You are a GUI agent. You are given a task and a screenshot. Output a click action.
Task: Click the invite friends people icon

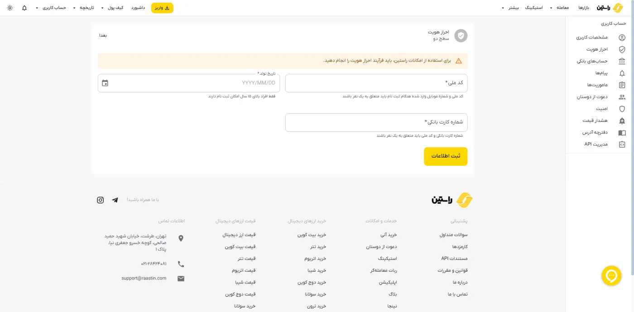(622, 97)
